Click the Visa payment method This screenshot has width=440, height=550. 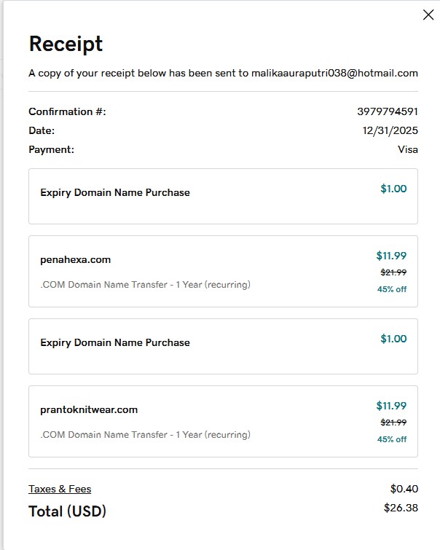pos(408,149)
